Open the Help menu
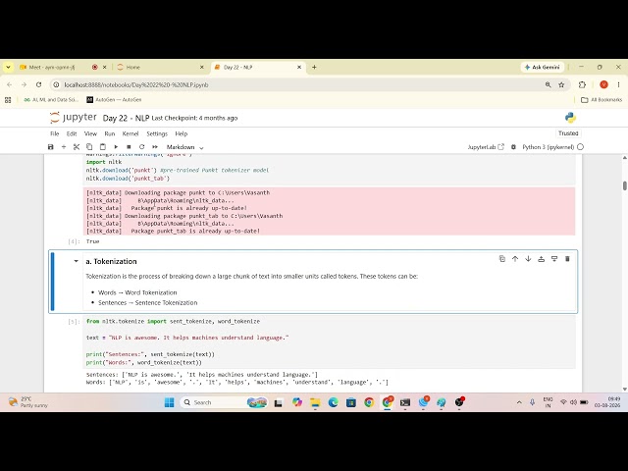The height and width of the screenshot is (471, 628). point(181,133)
